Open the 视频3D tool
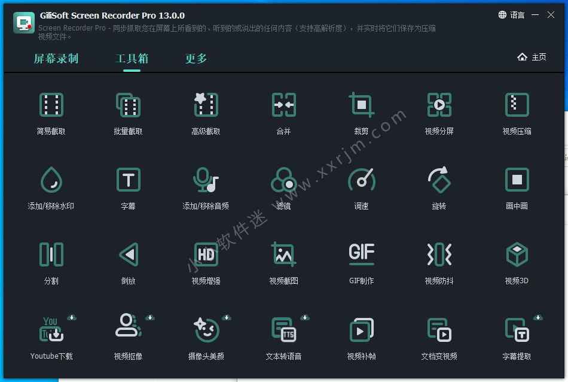Image resolution: width=568 pixels, height=382 pixels. coord(517,263)
